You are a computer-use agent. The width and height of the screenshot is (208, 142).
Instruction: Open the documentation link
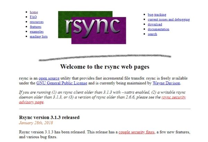tap(158, 29)
